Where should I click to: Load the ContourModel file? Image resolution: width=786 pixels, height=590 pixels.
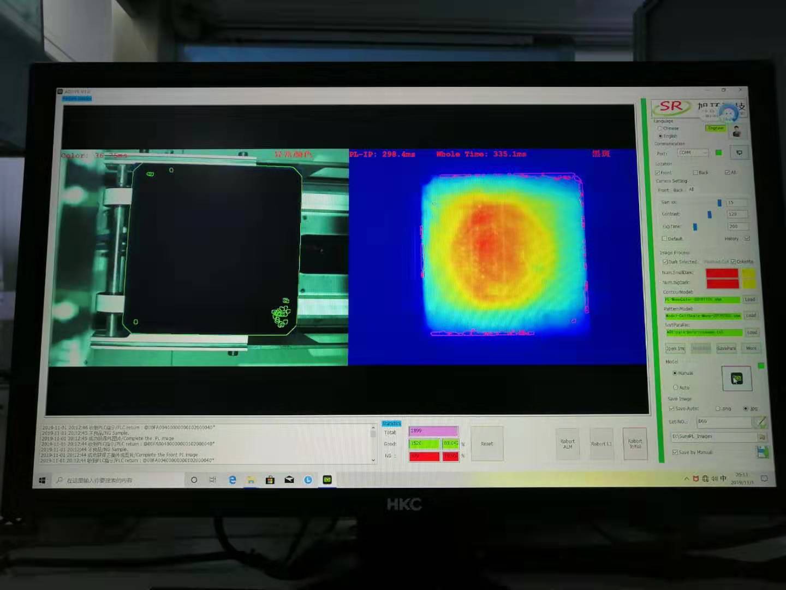pos(750,299)
